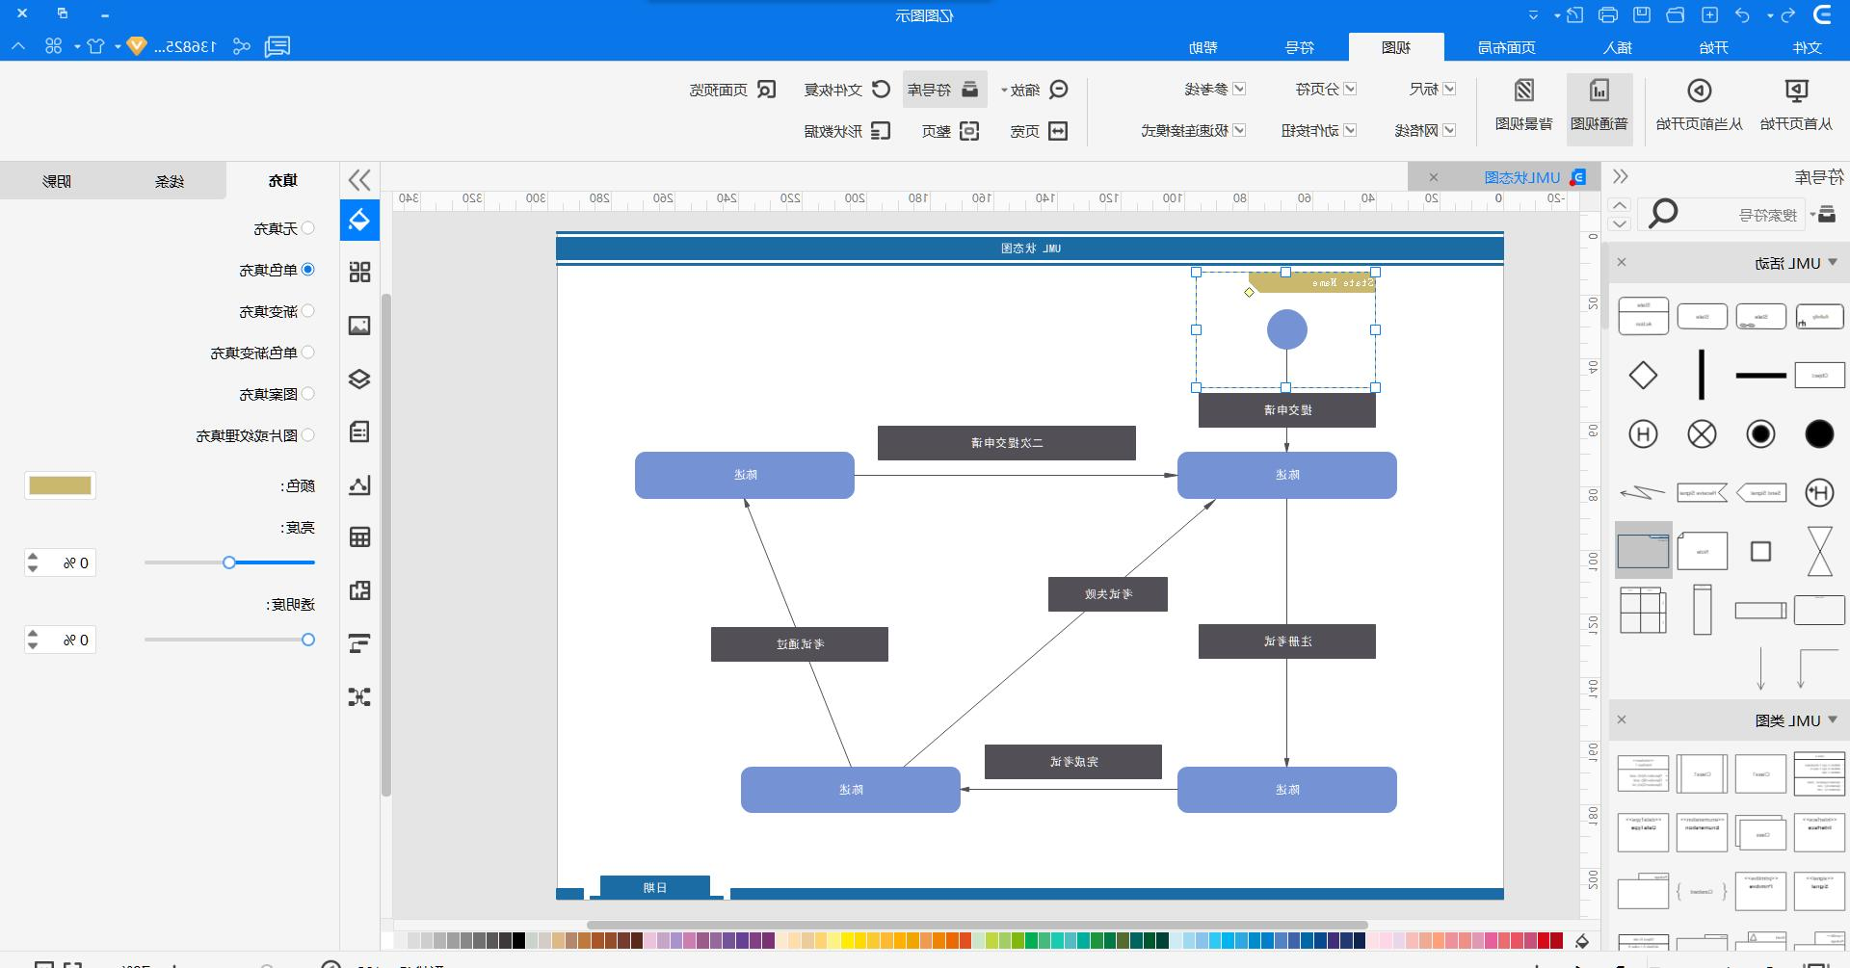This screenshot has height=968, width=1850.
Task: Click the apps grid icon in the top bar
Action: click(x=54, y=46)
